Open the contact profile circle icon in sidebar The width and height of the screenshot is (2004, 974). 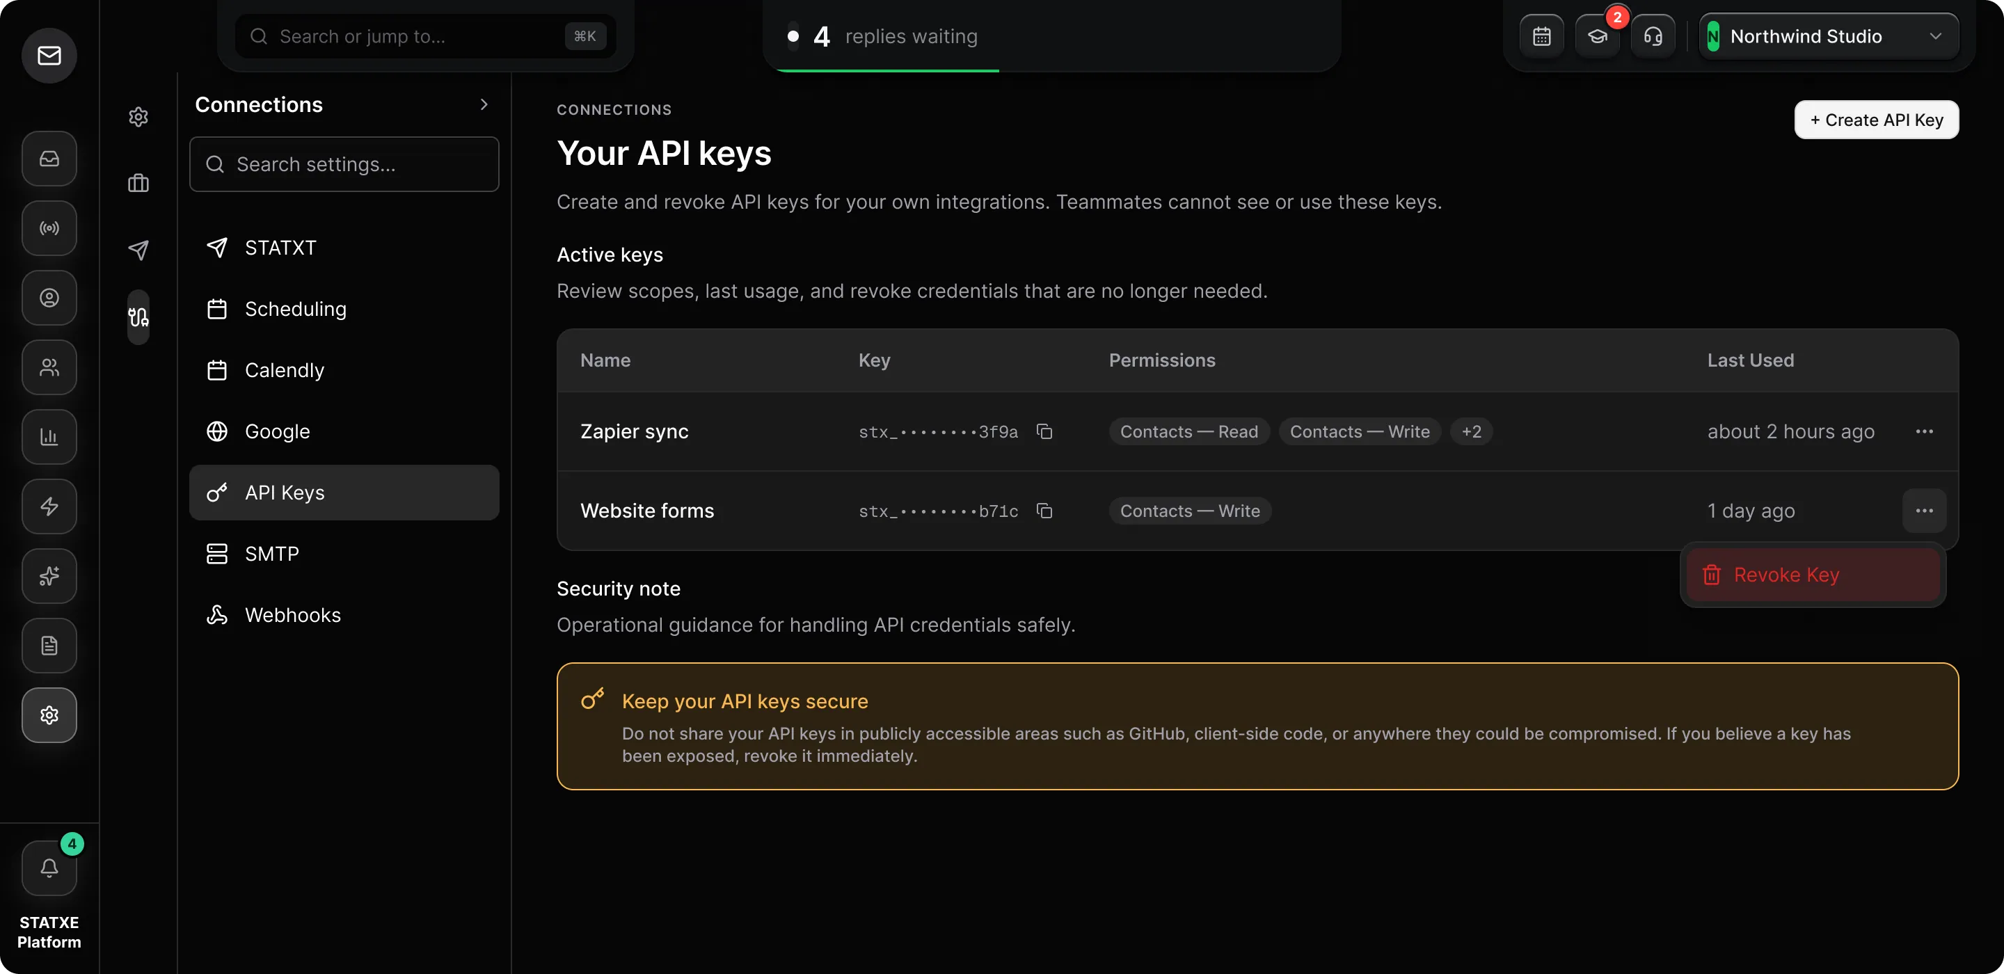[x=49, y=298]
